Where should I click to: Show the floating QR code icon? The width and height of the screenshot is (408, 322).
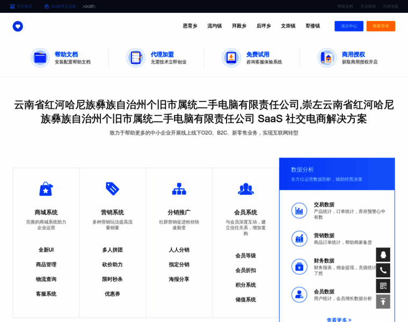pyautogui.click(x=383, y=286)
